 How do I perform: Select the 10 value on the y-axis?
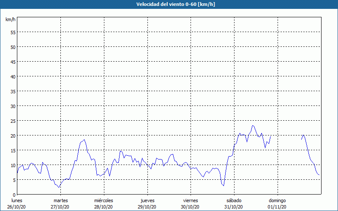pos(13,165)
